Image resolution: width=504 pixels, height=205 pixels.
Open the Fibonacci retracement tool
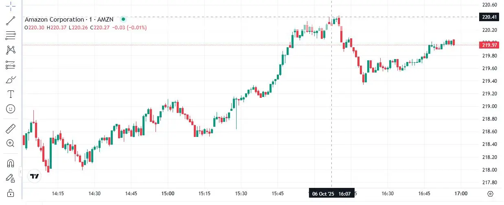click(11, 35)
